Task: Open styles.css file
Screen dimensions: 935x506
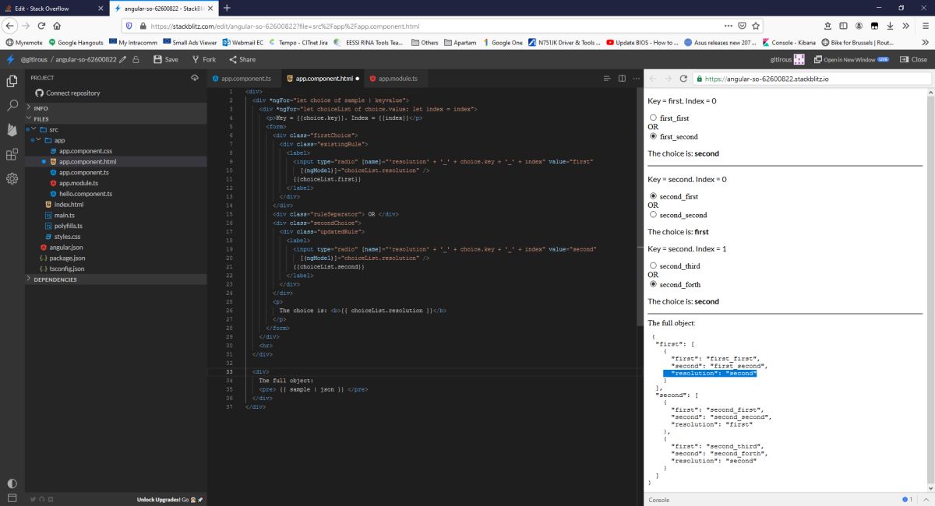Action: click(x=67, y=237)
